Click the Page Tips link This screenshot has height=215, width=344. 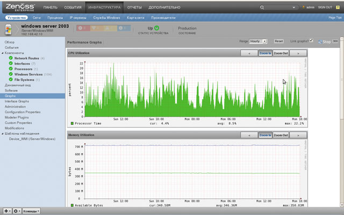click(335, 18)
